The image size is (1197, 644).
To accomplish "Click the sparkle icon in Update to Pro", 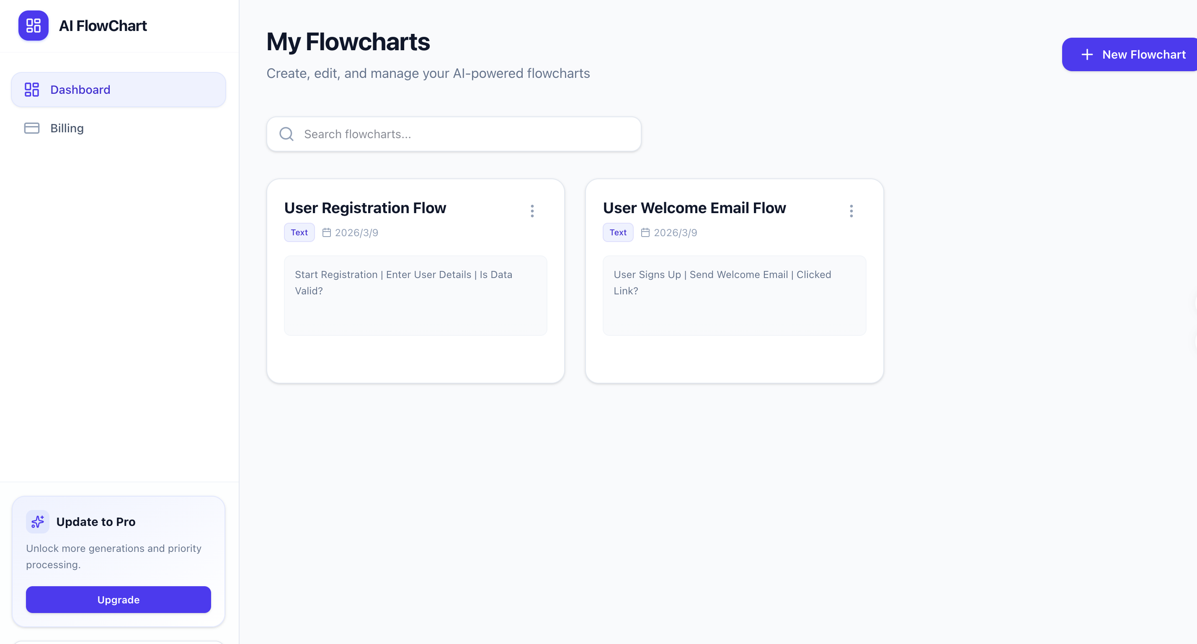I will (37, 521).
